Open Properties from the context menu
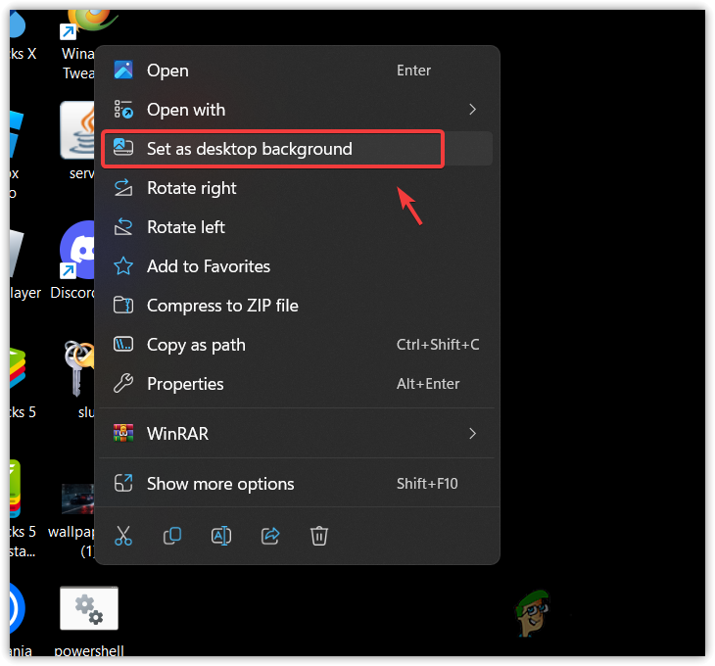 tap(297, 384)
